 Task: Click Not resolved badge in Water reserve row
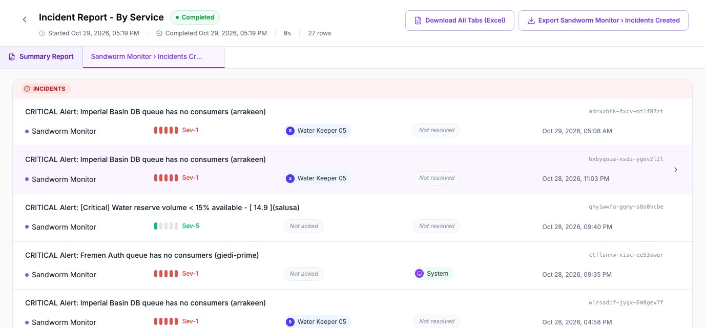pos(437,226)
